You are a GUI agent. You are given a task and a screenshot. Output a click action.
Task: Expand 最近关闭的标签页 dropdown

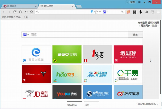pyautogui.click(x=148, y=104)
